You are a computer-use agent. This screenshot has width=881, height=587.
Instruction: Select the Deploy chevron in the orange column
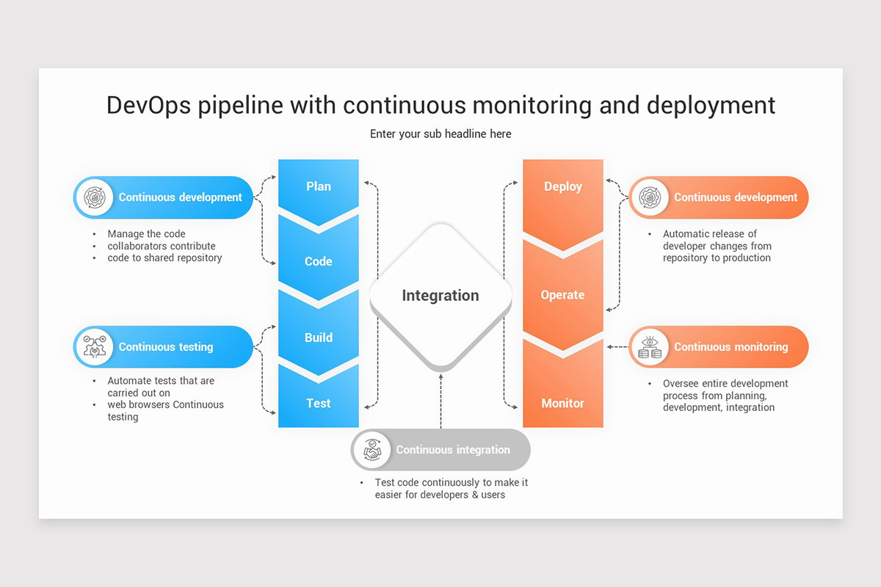point(562,186)
